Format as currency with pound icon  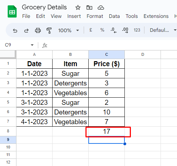coord(91,30)
